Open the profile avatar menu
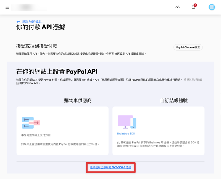The image size is (221, 179). pyautogui.click(x=212, y=7)
